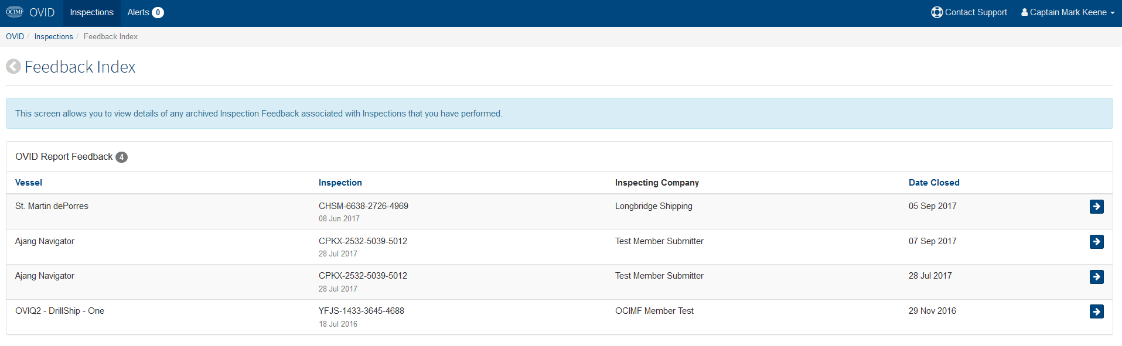Open arrow for Ajang Navigator closed 07 Sep 2017
1122x346 pixels.
tap(1096, 242)
